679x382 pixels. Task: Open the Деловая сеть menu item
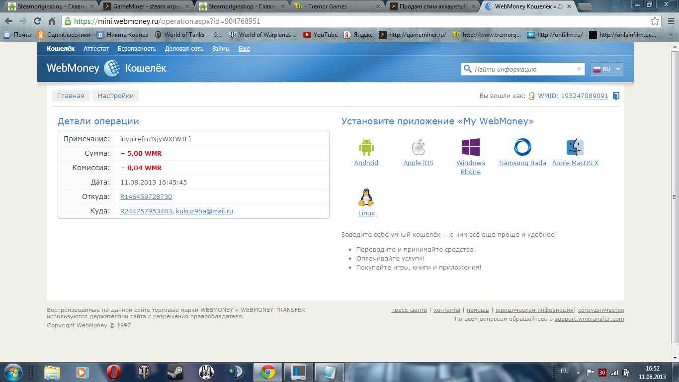[184, 49]
